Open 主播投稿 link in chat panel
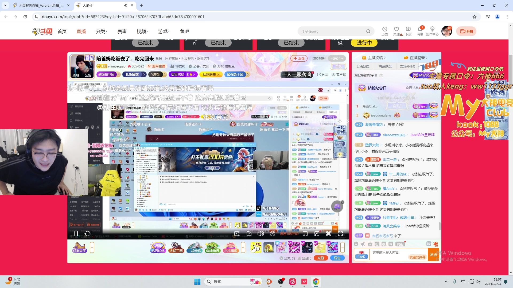 pyautogui.click(x=374, y=58)
